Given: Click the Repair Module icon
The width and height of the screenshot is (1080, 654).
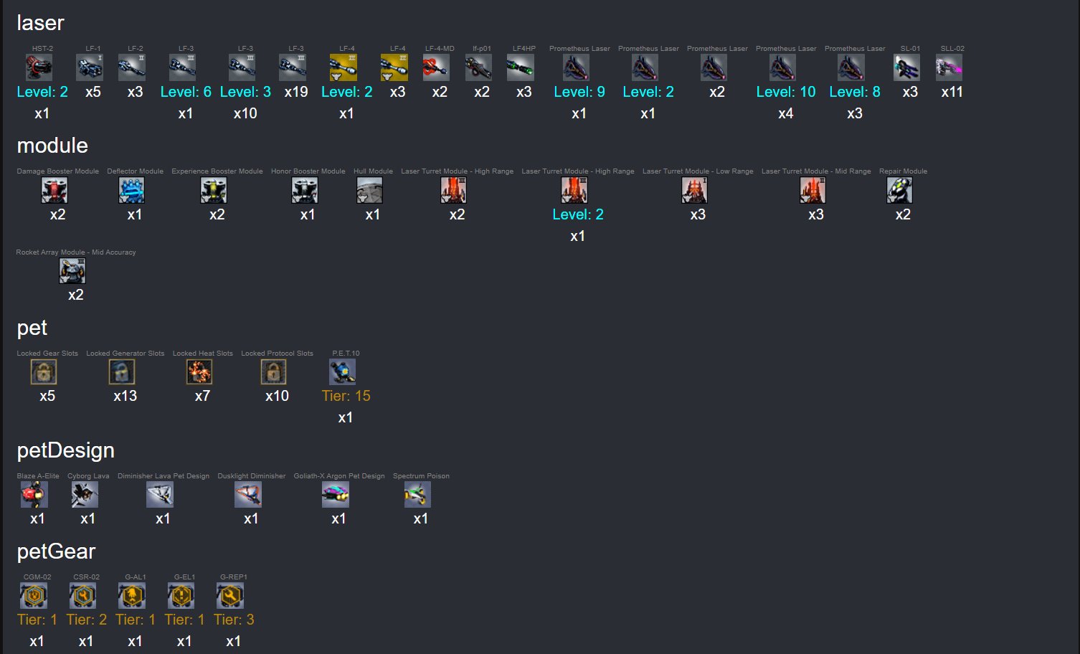Looking at the screenshot, I should coord(900,190).
